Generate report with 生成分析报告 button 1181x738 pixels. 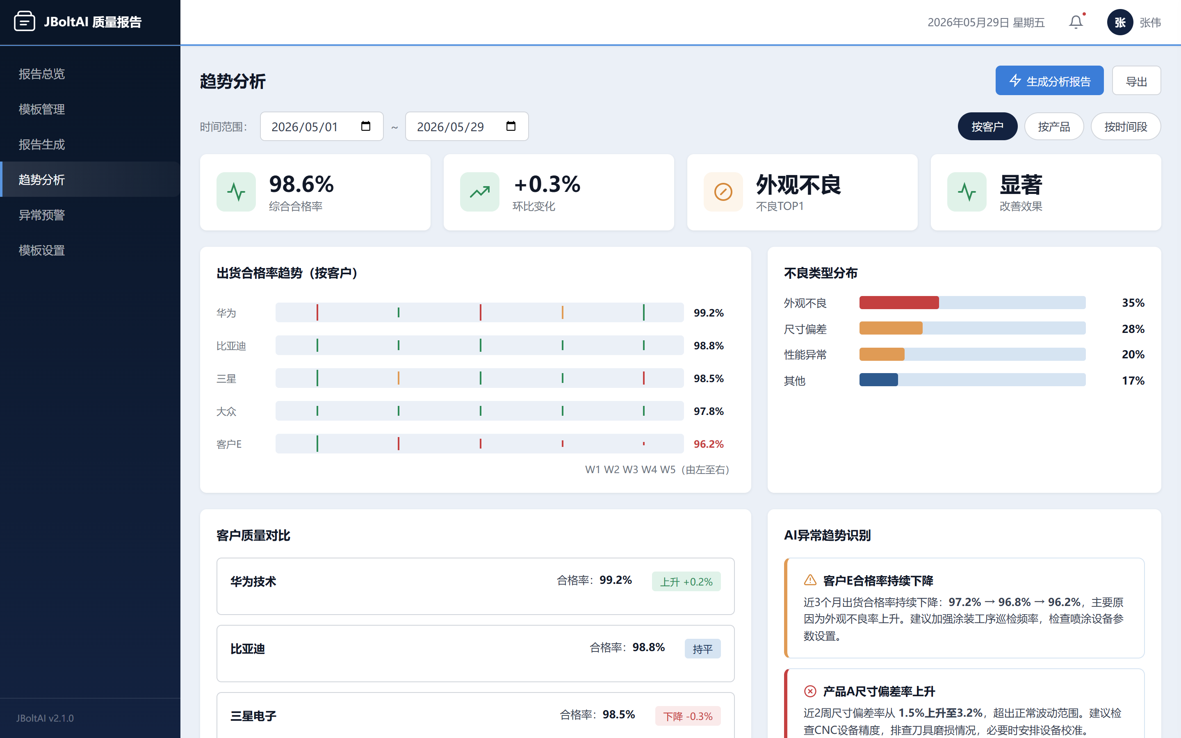pos(1049,80)
